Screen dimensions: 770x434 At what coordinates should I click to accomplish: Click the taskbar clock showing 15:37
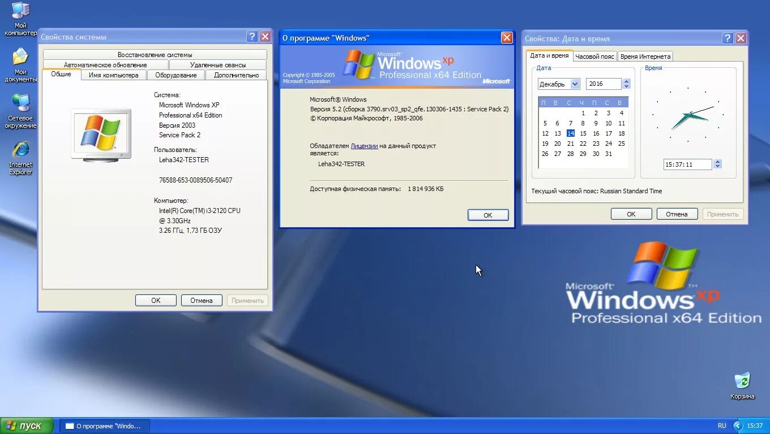click(755, 426)
